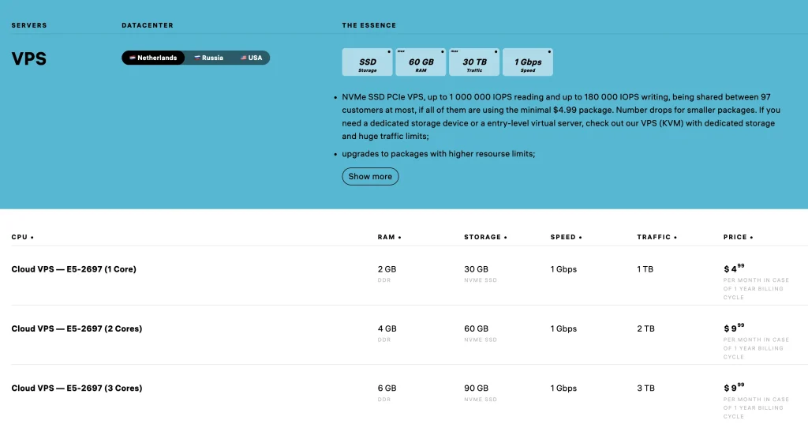Click the 3 TB traffic value
808x424 pixels.
[x=645, y=388]
